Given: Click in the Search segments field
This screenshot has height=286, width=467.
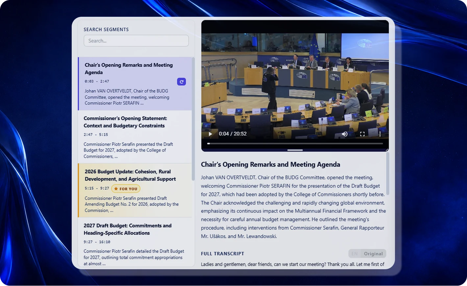Looking at the screenshot, I should point(136,41).
